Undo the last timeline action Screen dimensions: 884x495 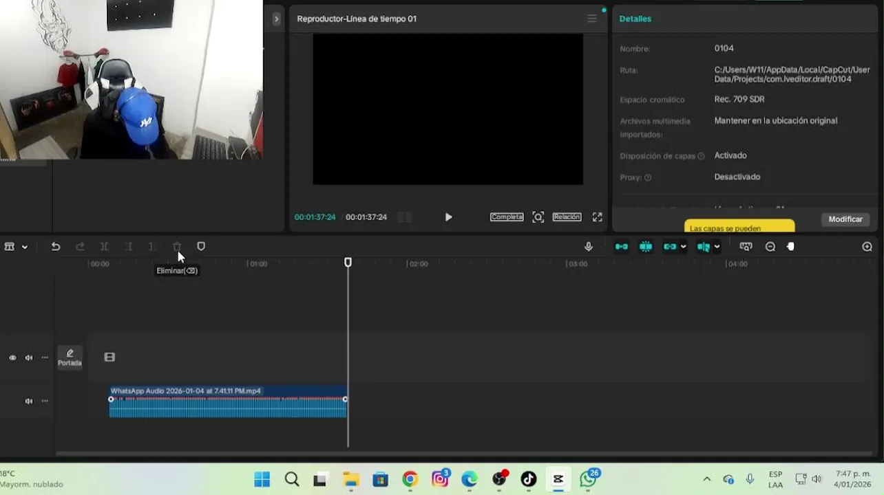tap(56, 246)
